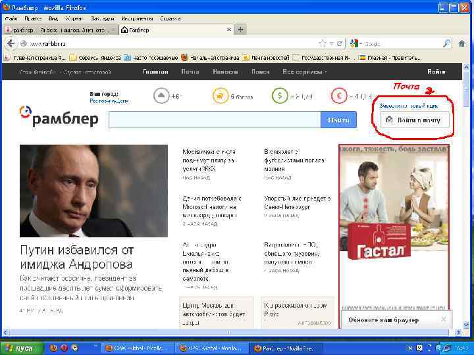
Task: Open the Вид menu
Action: pyautogui.click(x=53, y=18)
